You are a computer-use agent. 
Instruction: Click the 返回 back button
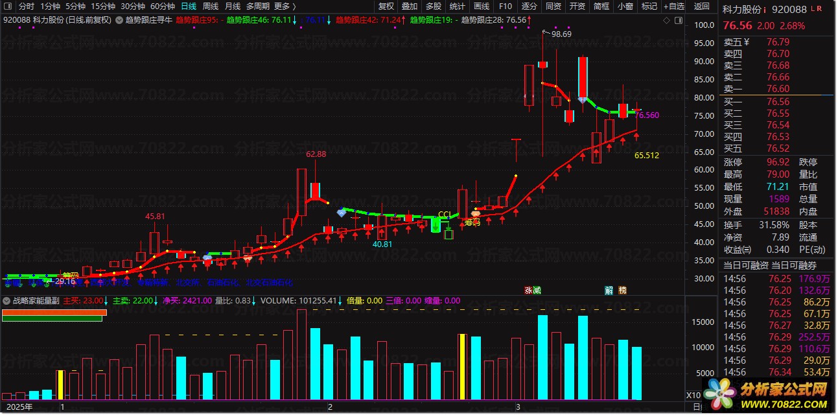[x=702, y=6]
